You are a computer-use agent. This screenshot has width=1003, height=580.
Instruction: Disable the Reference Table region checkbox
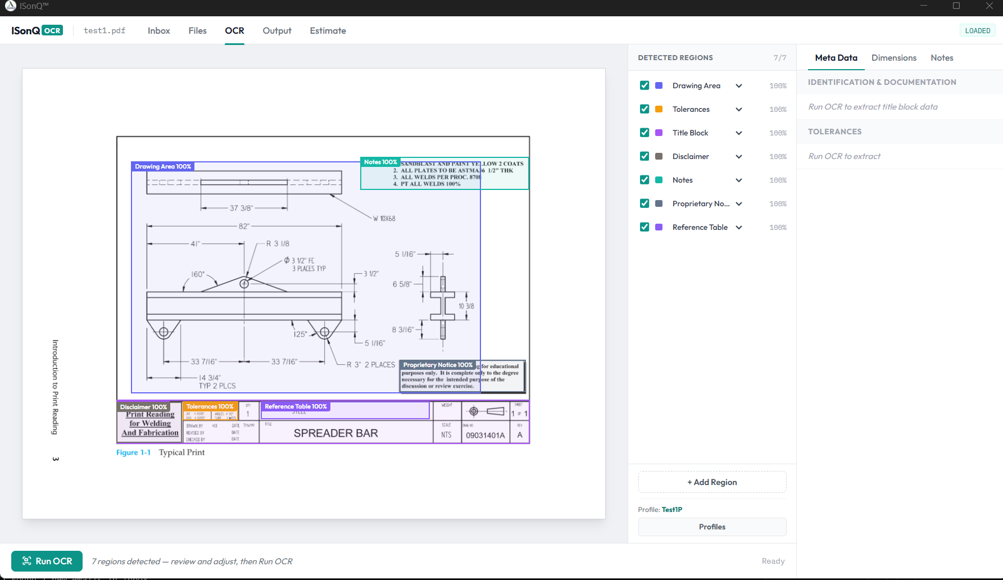pos(645,227)
